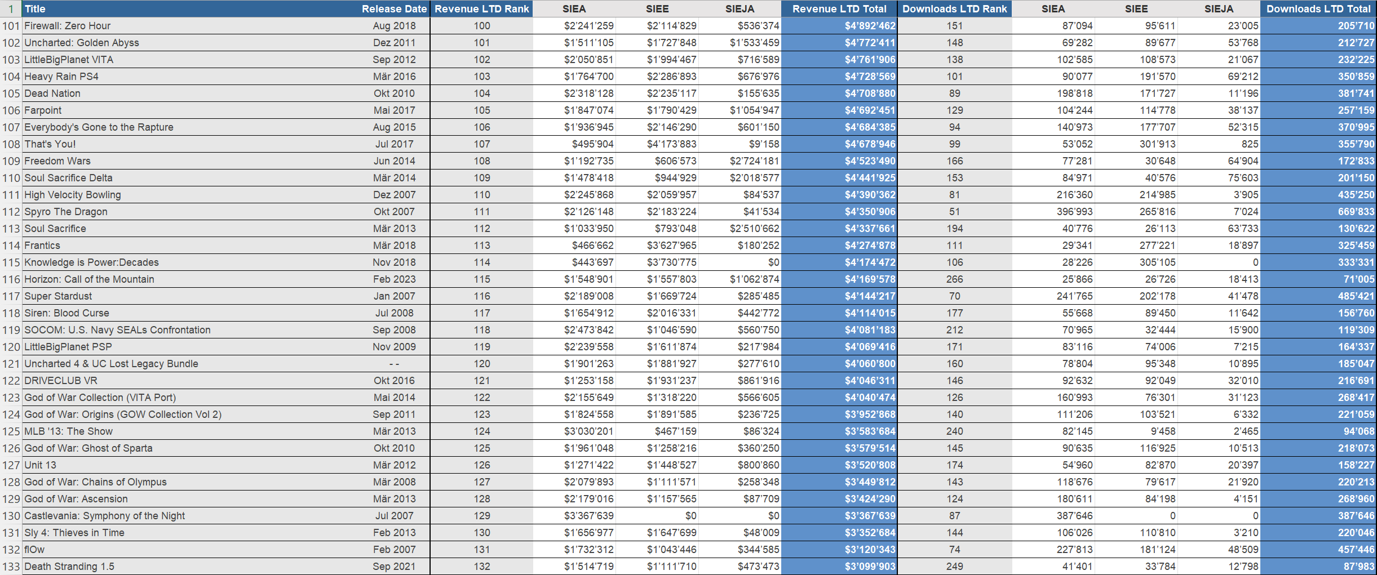Select the 'God of War: Ascension' cell
The height and width of the screenshot is (575, 1377).
(191, 499)
